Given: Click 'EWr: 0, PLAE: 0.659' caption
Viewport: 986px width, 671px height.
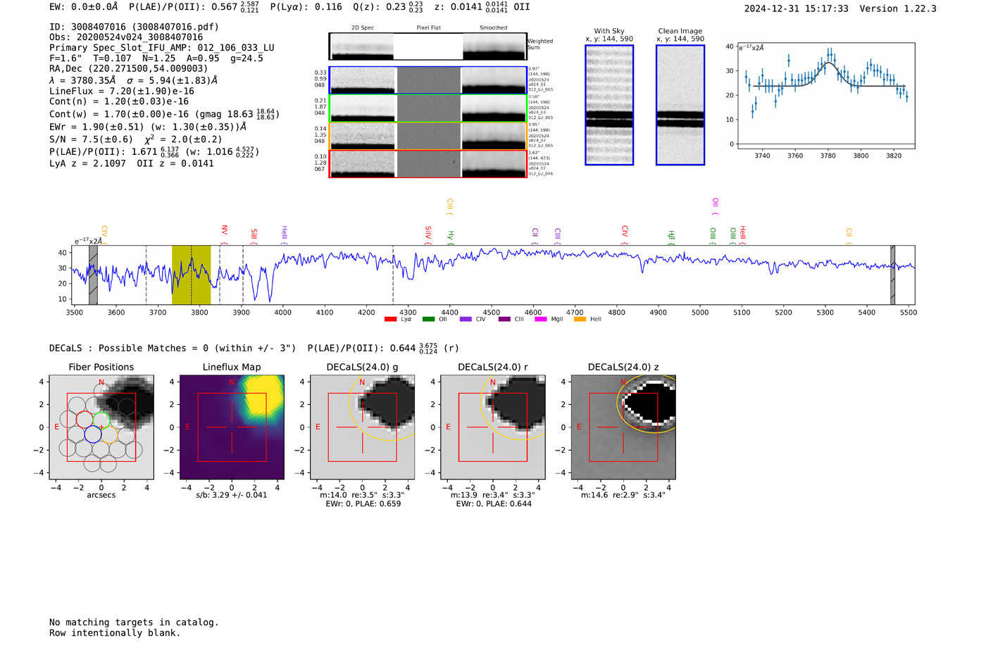Looking at the screenshot, I should click(363, 503).
